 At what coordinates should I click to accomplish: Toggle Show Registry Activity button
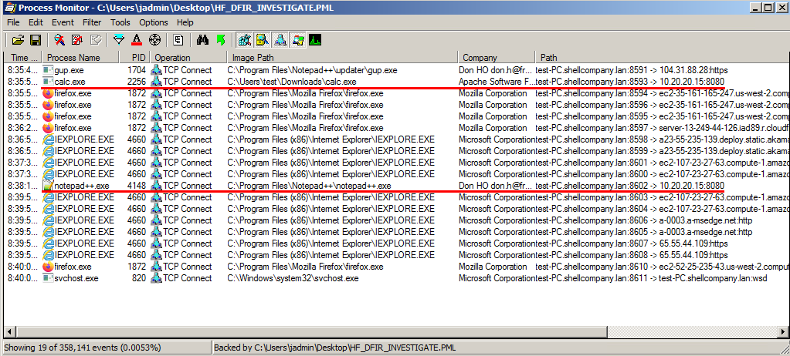tap(245, 39)
